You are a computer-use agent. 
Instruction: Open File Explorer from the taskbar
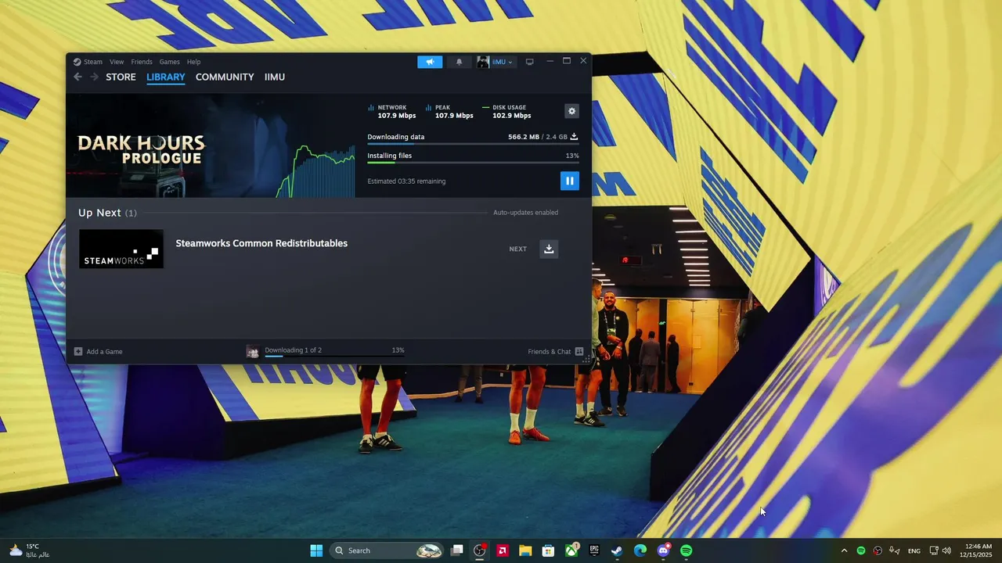coord(525,550)
